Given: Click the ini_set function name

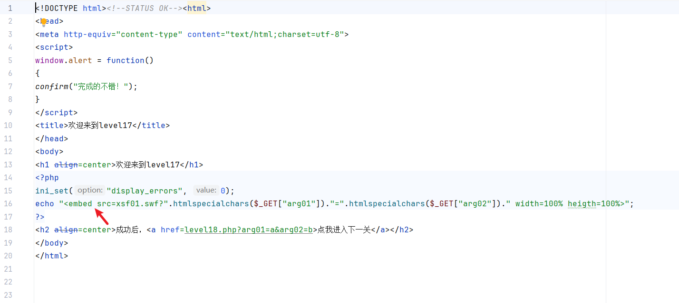Looking at the screenshot, I should point(52,191).
